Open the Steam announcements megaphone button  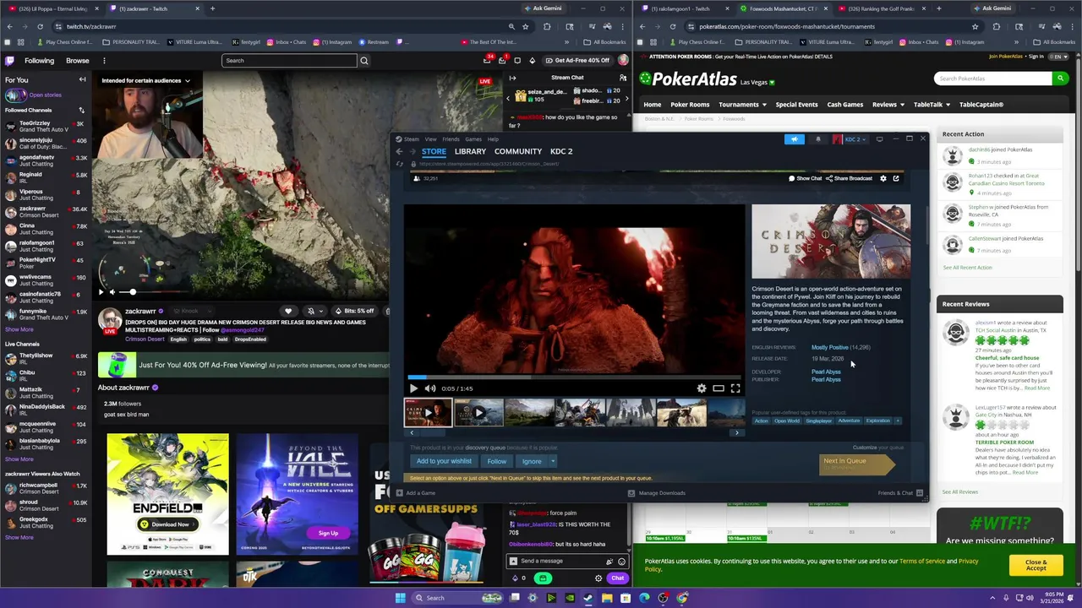tap(794, 139)
